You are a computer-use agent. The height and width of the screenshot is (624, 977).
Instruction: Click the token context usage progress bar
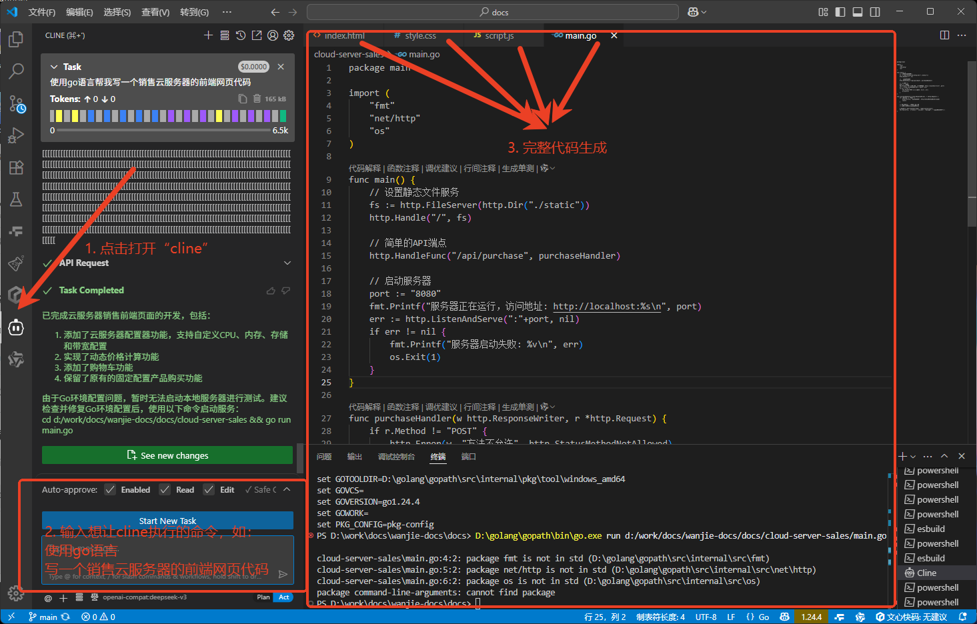click(163, 131)
